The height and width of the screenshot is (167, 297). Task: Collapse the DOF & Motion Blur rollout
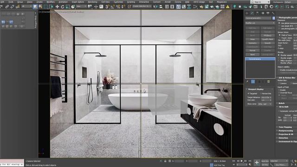coord(287,77)
